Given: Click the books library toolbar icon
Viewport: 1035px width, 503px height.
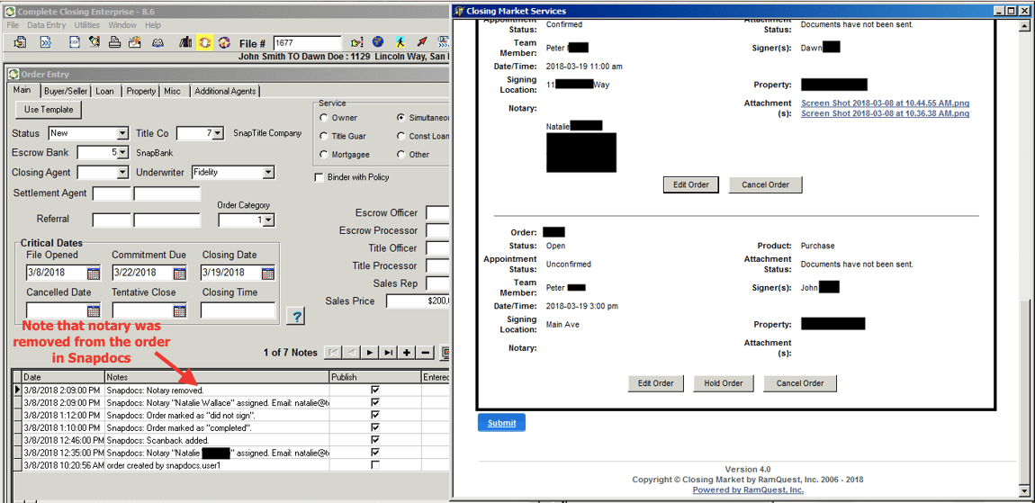Looking at the screenshot, I should 187,43.
